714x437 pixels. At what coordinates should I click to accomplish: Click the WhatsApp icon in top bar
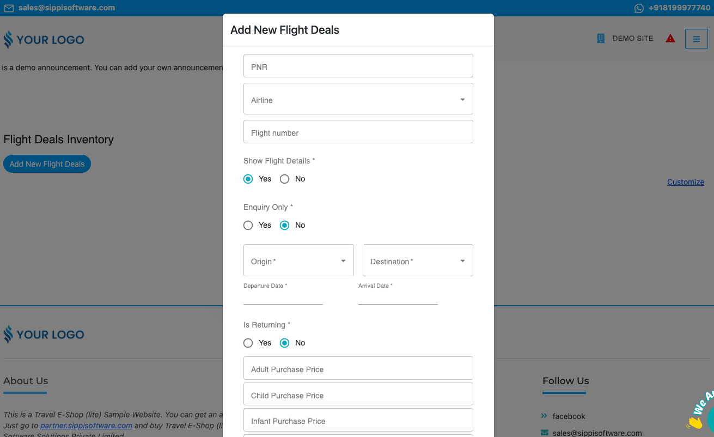click(639, 8)
